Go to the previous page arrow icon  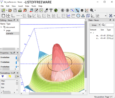tap(63, 10)
